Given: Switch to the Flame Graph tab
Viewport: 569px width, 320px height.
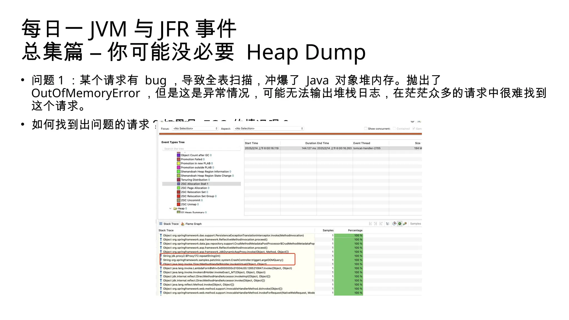Looking at the screenshot, I should tap(191, 224).
